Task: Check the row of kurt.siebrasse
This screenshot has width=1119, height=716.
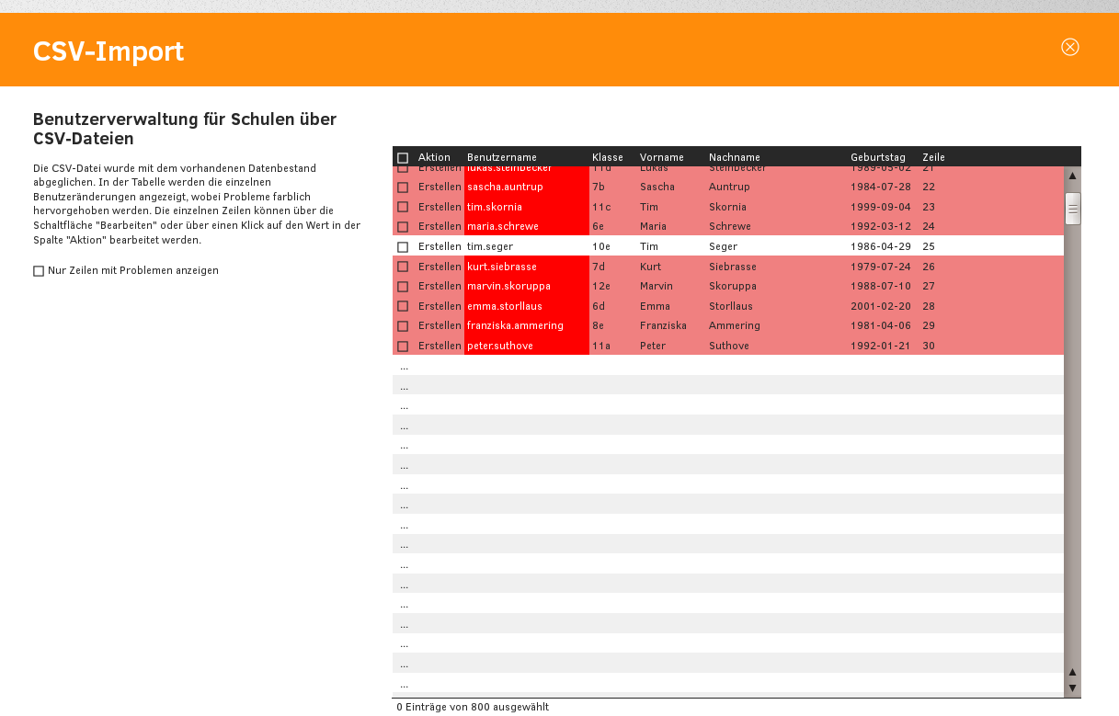Action: tap(403, 267)
